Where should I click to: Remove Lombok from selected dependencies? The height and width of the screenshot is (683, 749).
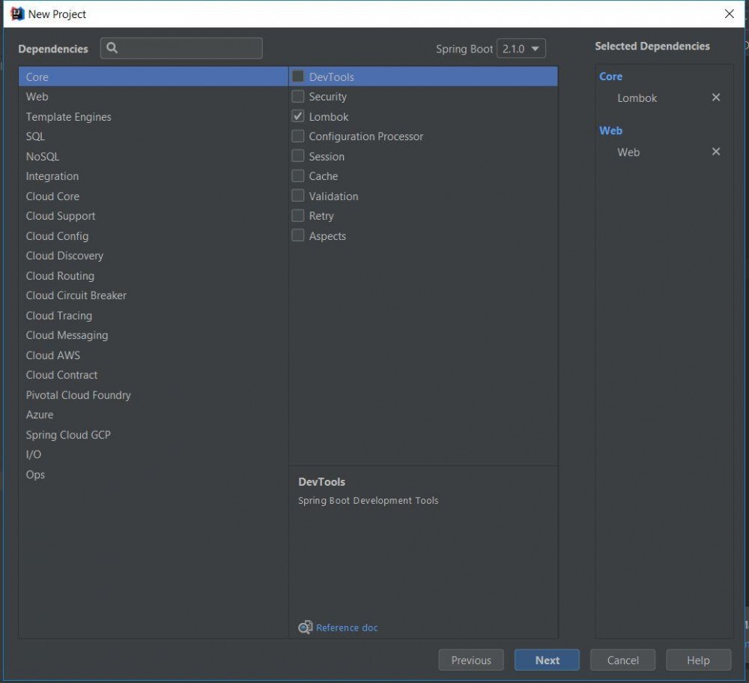coord(715,97)
